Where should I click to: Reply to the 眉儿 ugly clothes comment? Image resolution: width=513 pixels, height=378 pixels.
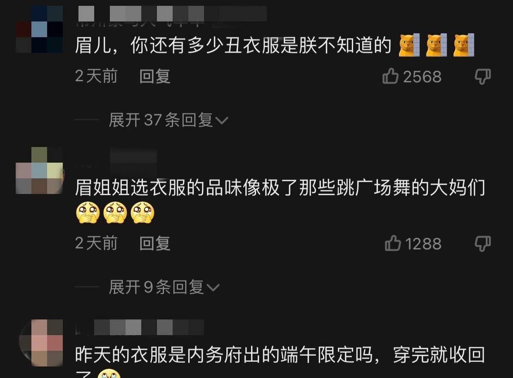155,77
